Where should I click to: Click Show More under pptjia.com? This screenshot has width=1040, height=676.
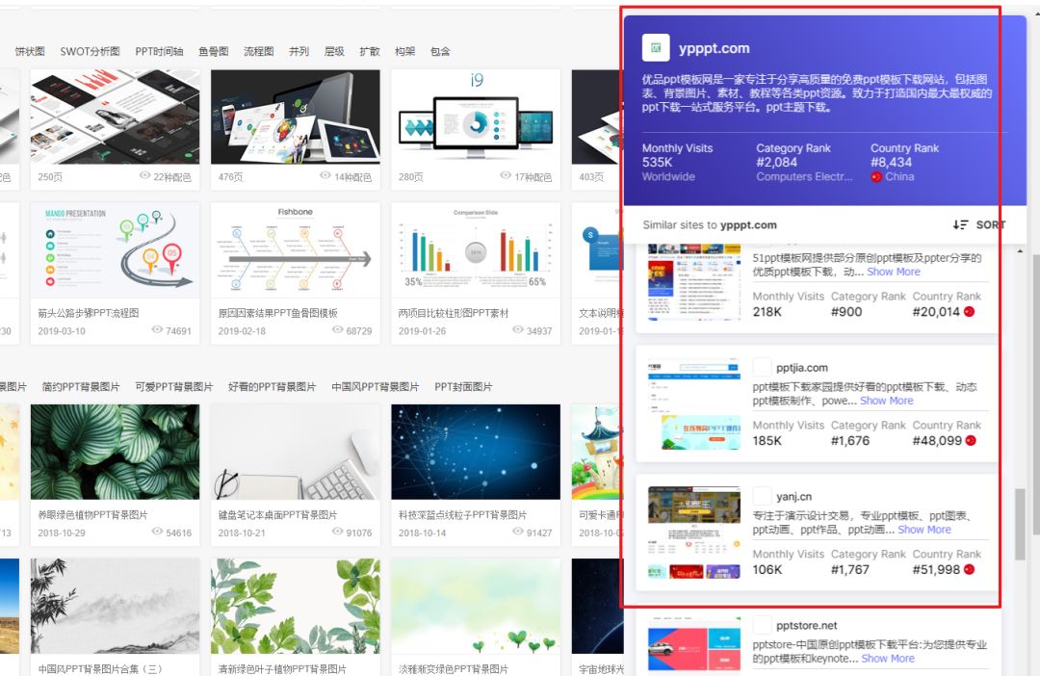pos(887,401)
